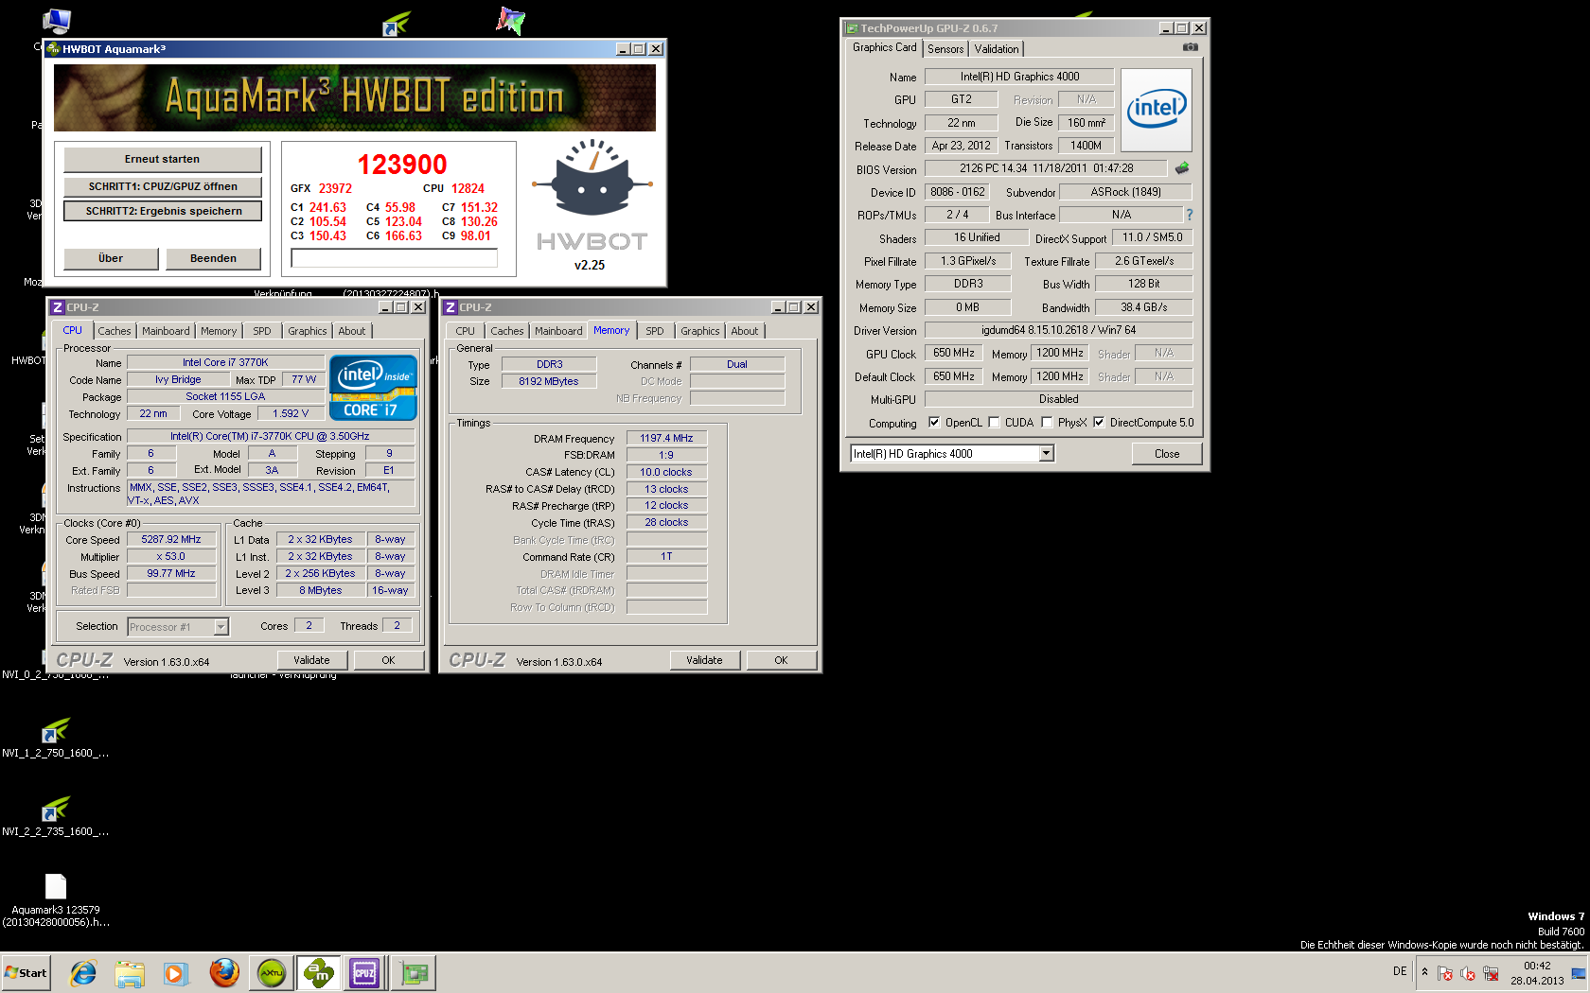Click SCHRITT2: Ergebnis speichern button
The width and height of the screenshot is (1590, 993).
tap(163, 211)
